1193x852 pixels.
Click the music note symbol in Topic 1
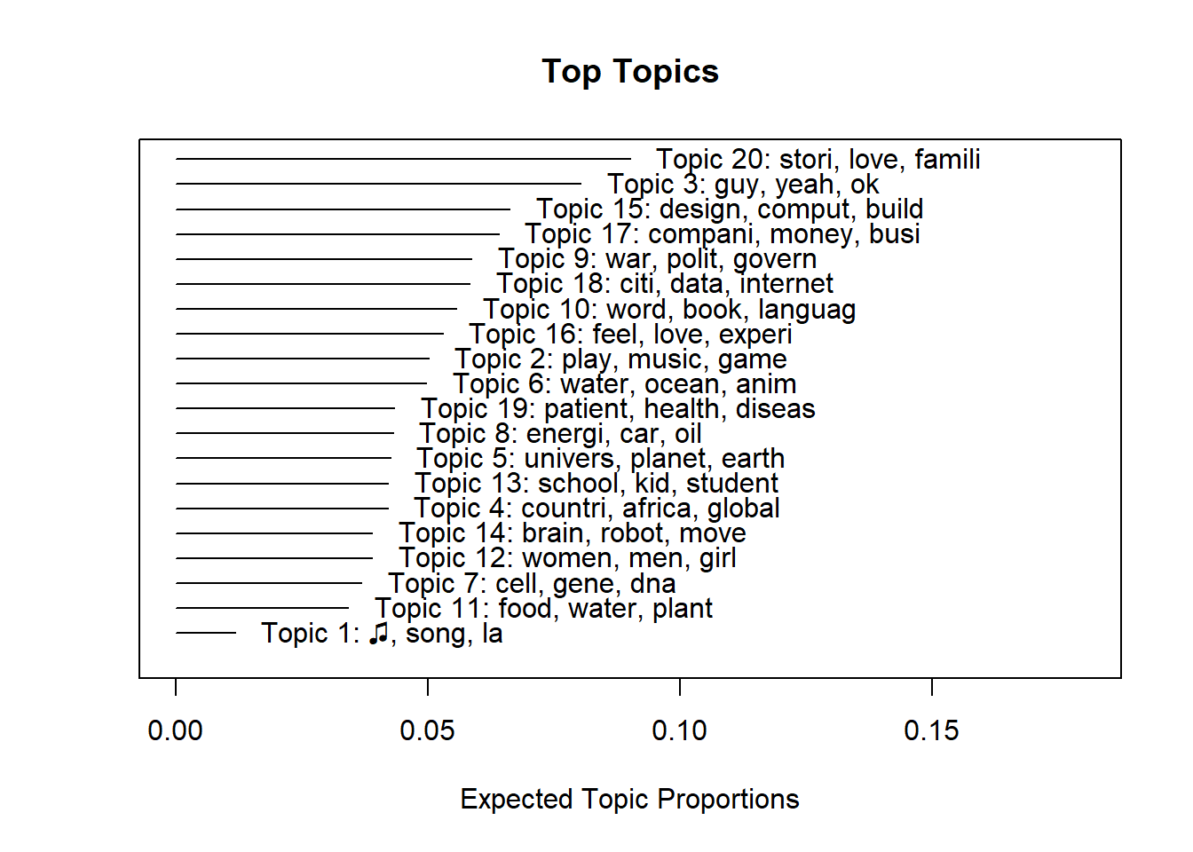point(379,634)
